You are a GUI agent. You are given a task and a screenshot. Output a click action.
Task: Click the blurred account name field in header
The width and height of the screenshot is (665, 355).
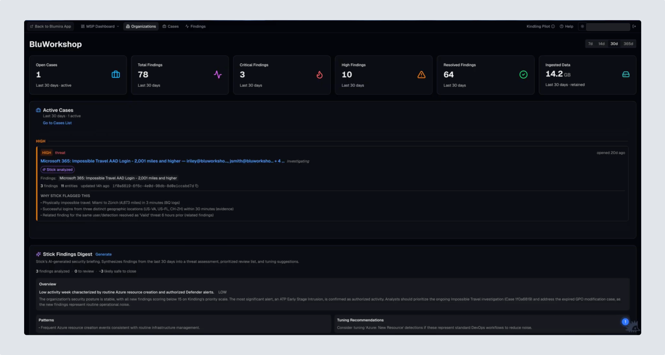[608, 27]
